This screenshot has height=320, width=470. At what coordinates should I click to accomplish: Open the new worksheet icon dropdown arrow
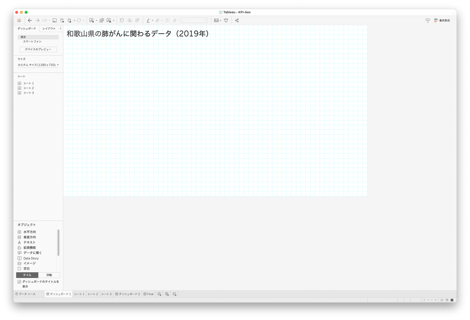coord(96,21)
